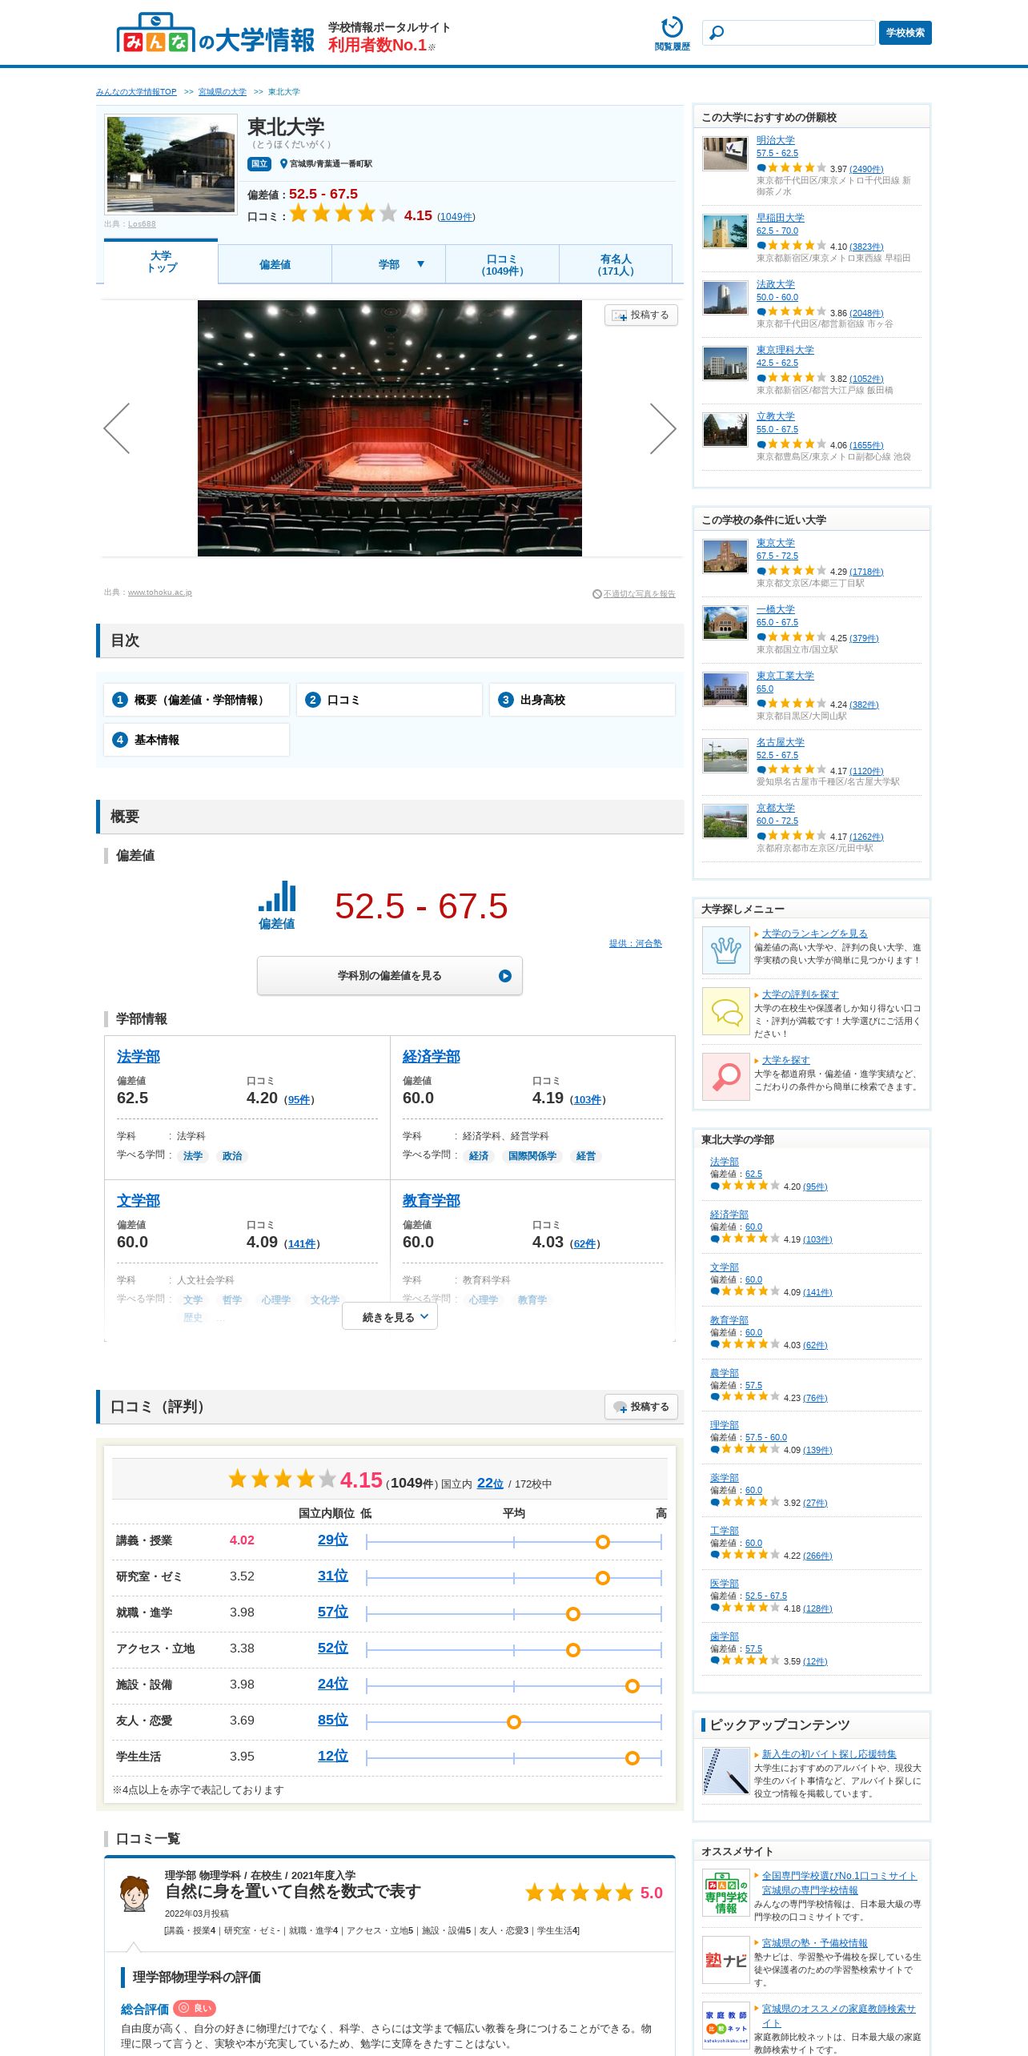This screenshot has height=2056, width=1028.
Task: Click the 東北大学 campus photo thumbnail
Action: (171, 165)
